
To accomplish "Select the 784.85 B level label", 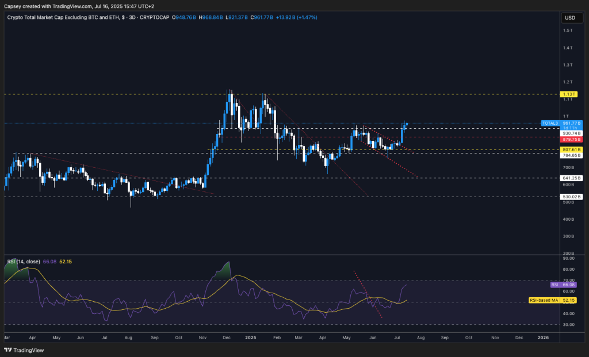I will [x=571, y=155].
